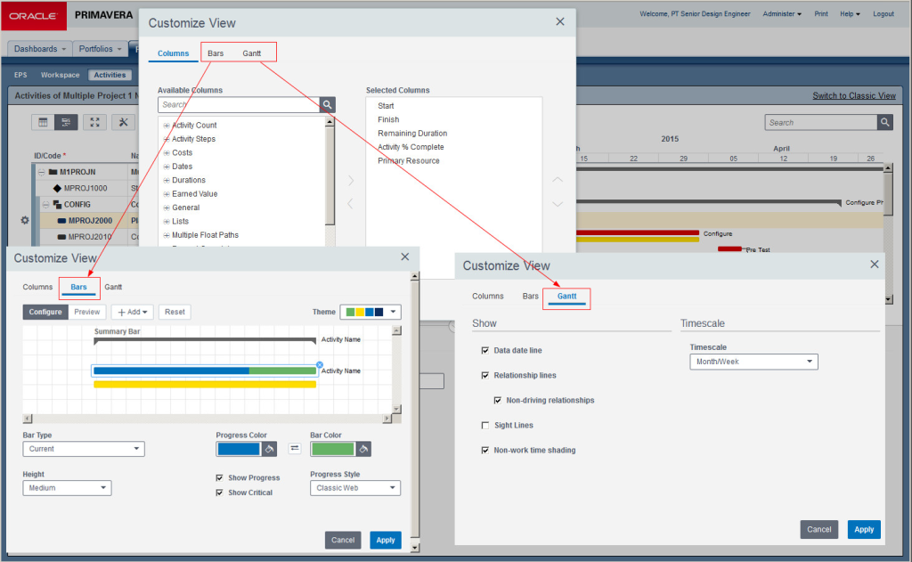This screenshot has height=562, width=912.
Task: Open the Help menu
Action: 850,14
